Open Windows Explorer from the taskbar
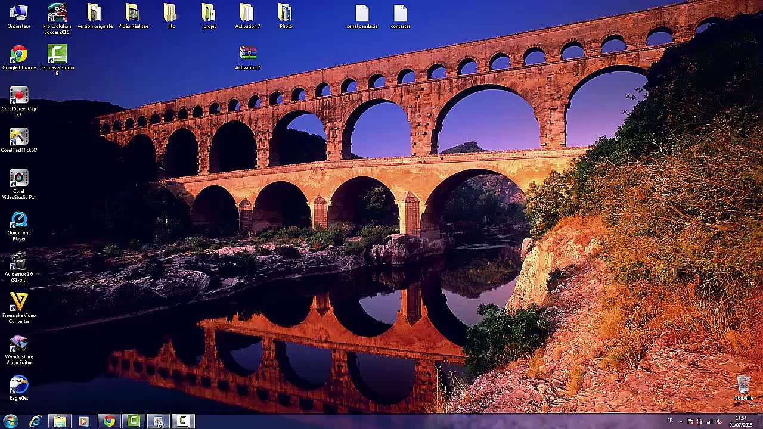Screen dimensions: 763x429 60,421
